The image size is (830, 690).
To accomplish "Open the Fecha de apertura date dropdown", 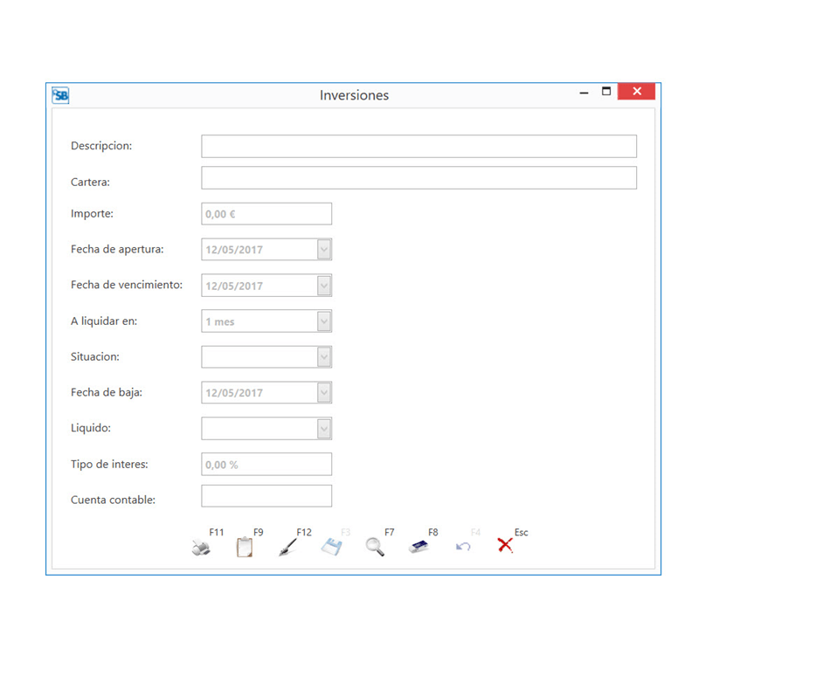I will point(324,250).
